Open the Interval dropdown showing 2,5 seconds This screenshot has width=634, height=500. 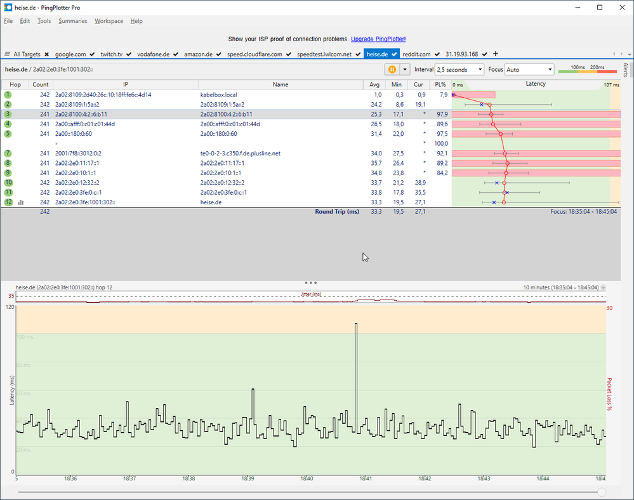pos(459,69)
